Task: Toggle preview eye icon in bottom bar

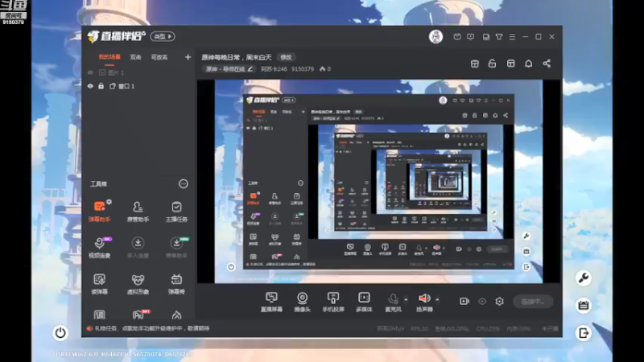Action: (482, 301)
